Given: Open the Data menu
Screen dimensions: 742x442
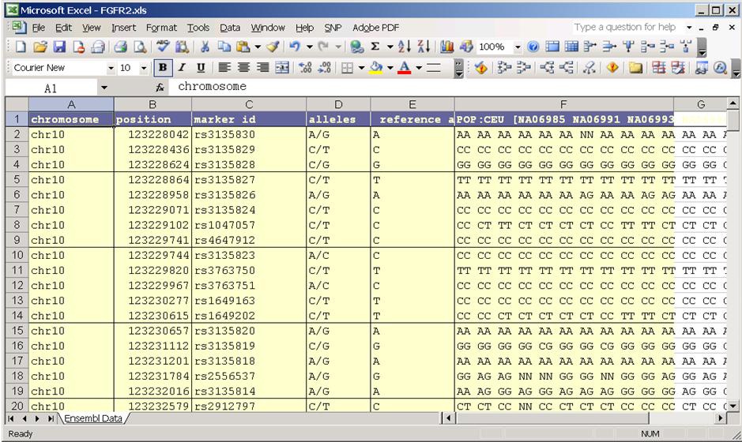Looking at the screenshot, I should click(230, 28).
